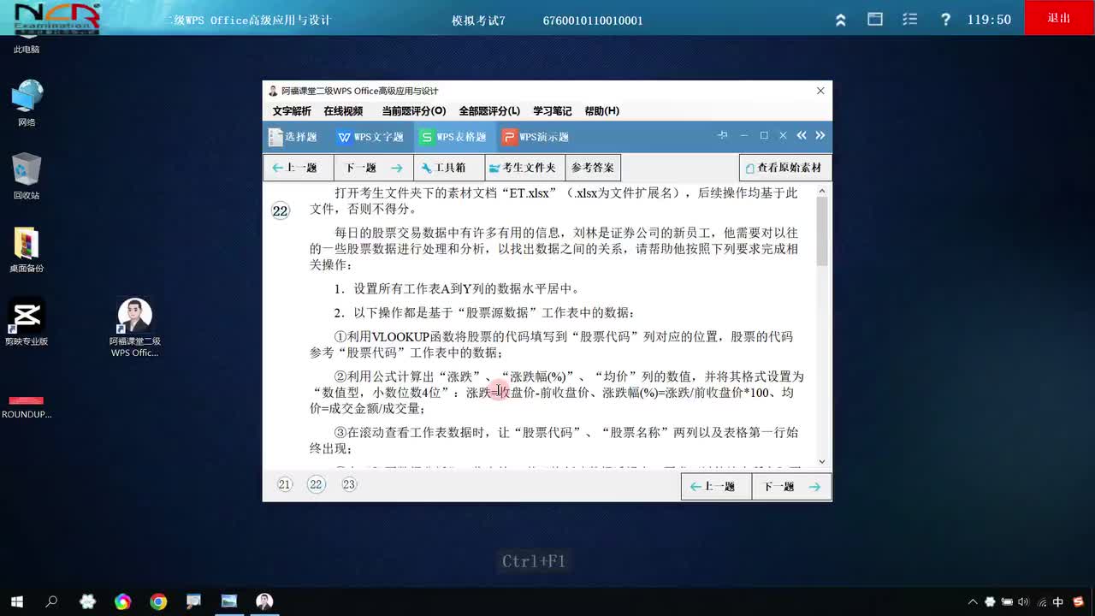Click the red 退出 exit button
Viewport: 1095px width, 616px height.
1059,18
